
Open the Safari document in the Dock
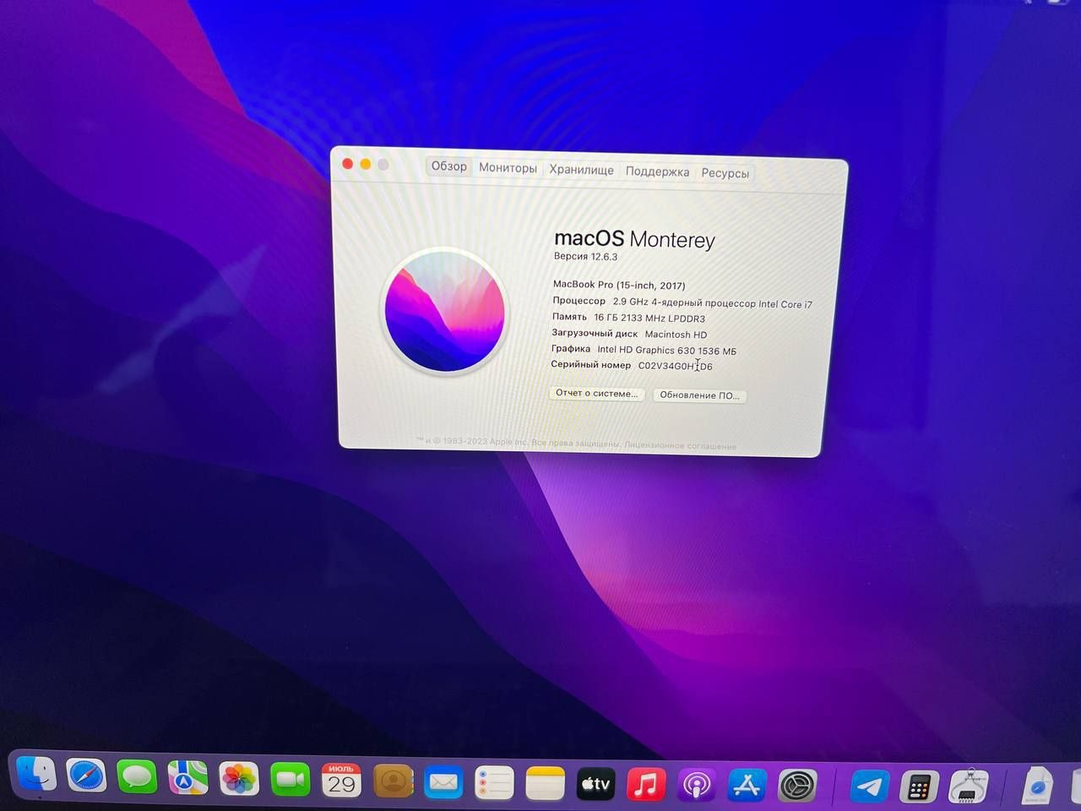1038,787
